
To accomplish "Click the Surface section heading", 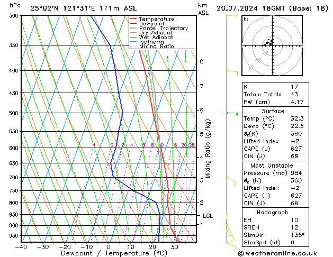I will click(x=273, y=111).
